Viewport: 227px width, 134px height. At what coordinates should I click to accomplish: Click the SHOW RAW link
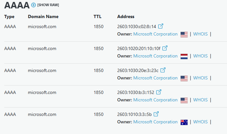(x=48, y=5)
